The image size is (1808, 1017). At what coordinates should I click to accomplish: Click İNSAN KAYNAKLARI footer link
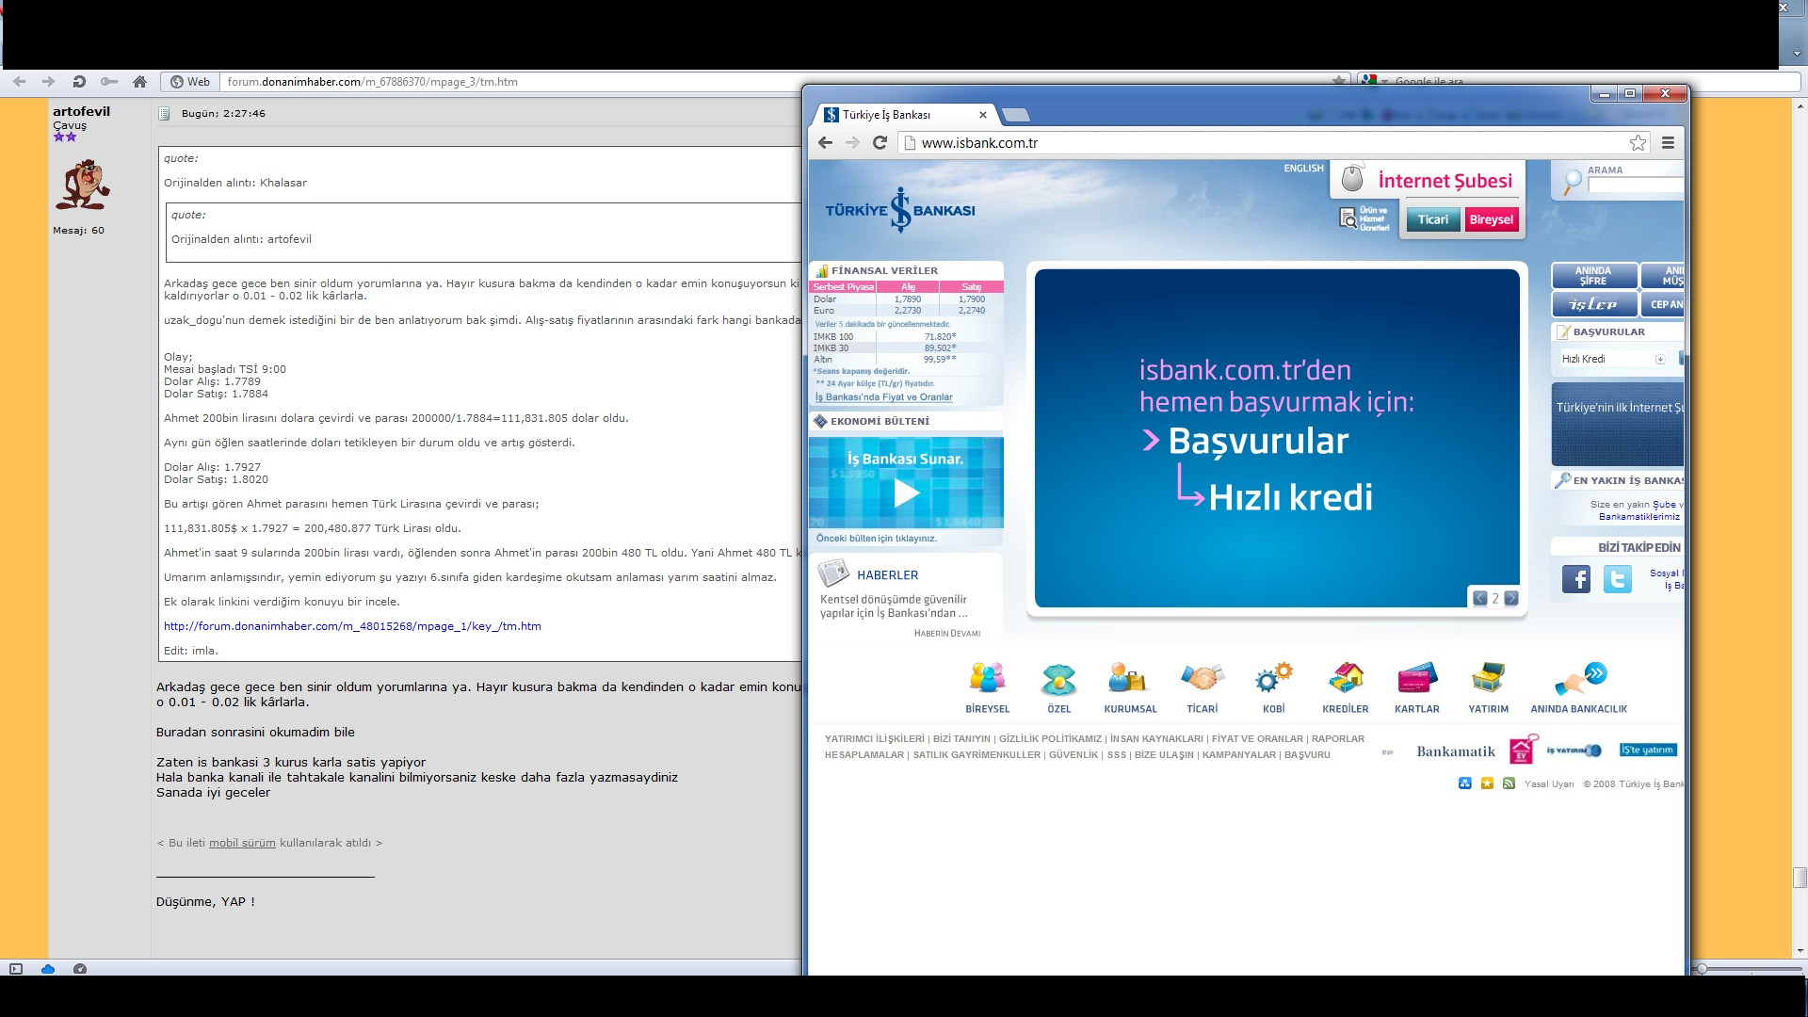1156,739
